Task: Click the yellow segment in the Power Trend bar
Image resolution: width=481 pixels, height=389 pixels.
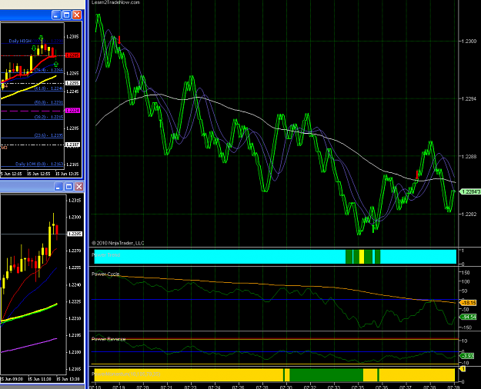Action: pos(362,257)
